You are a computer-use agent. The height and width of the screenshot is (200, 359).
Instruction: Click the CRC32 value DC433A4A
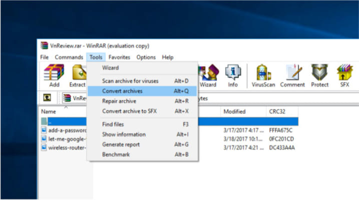pyautogui.click(x=282, y=147)
